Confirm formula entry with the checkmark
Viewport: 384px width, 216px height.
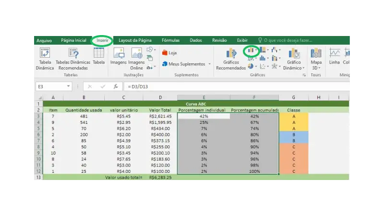pyautogui.click(x=103, y=86)
